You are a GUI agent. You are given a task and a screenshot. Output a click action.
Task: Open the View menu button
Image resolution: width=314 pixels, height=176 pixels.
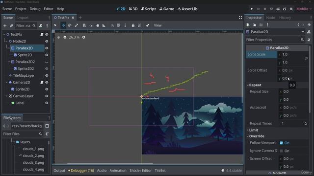pos(157,25)
